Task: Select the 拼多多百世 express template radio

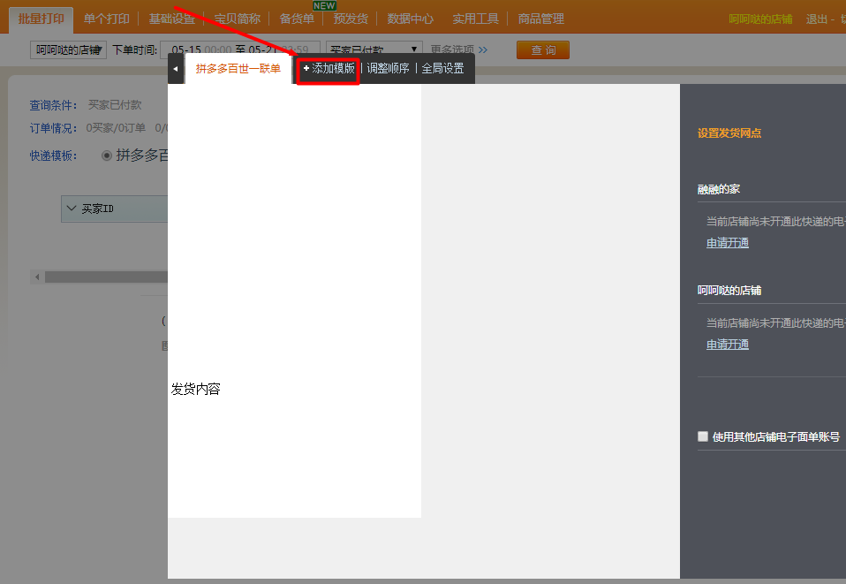Action: (x=107, y=155)
